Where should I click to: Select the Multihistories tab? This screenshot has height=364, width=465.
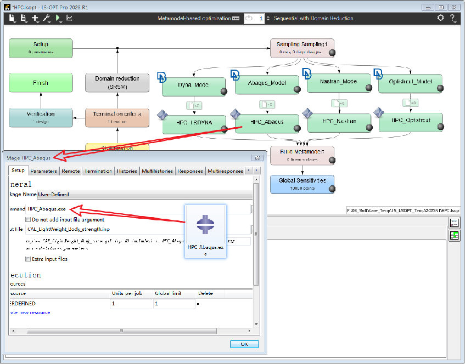coord(157,171)
